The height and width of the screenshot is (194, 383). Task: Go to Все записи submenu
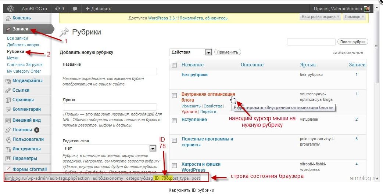point(17,38)
